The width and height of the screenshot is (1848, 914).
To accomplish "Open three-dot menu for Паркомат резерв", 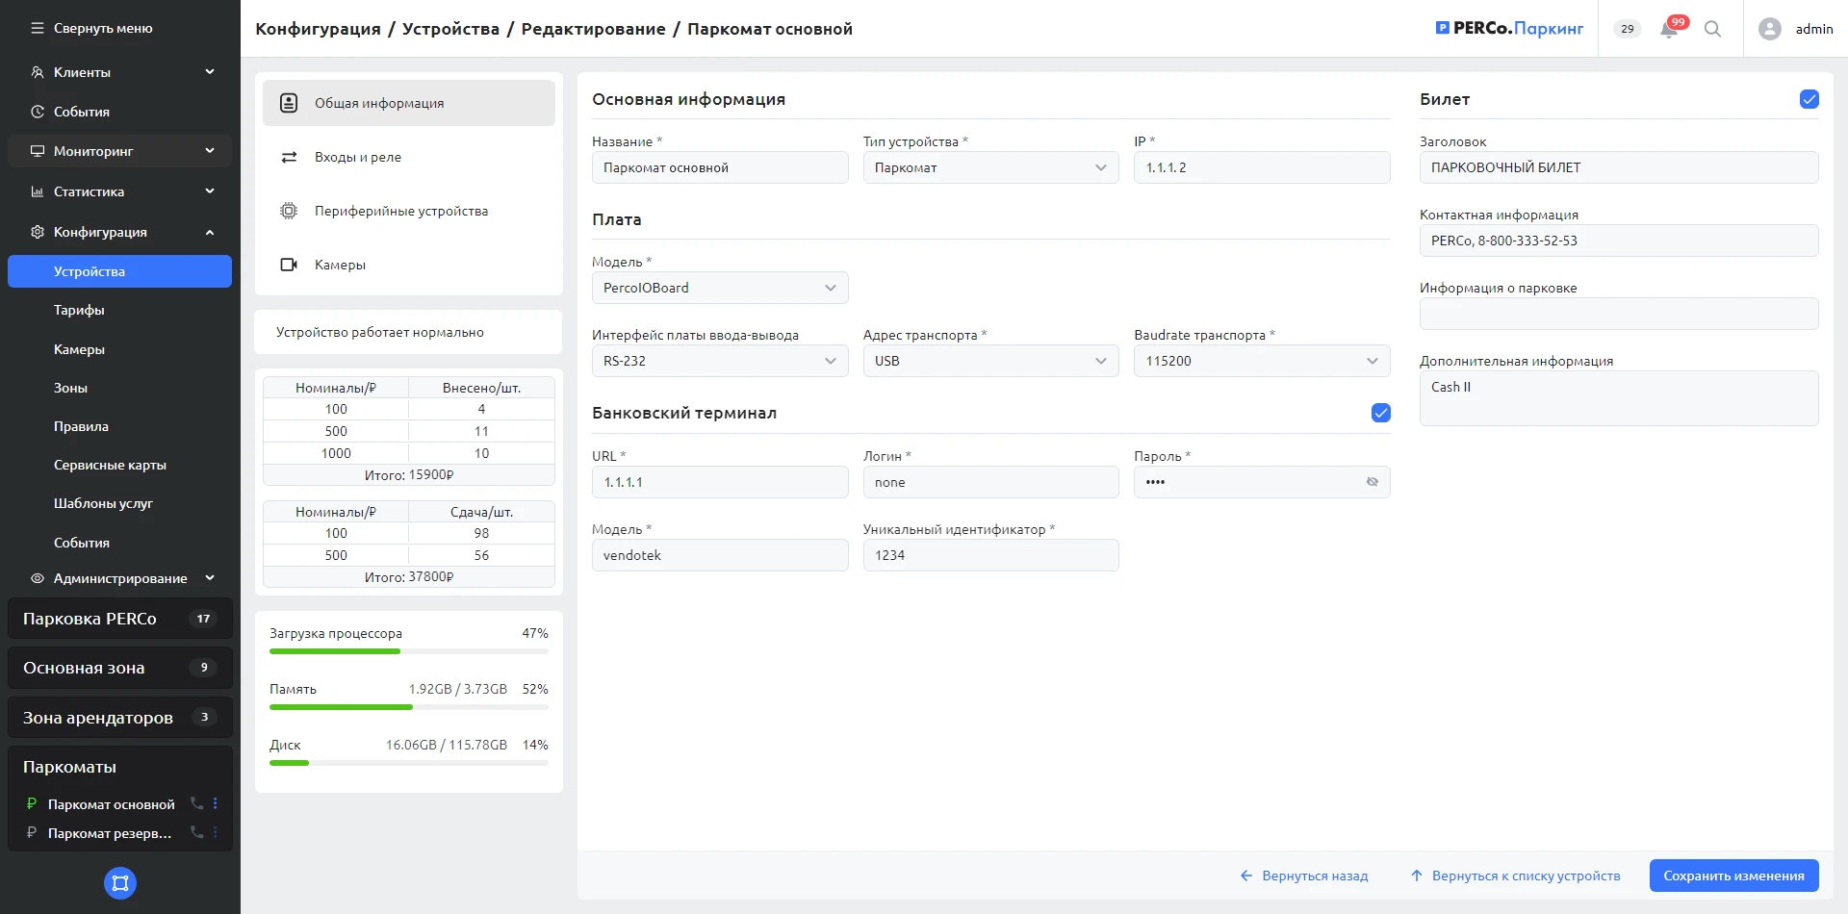I will click(216, 832).
